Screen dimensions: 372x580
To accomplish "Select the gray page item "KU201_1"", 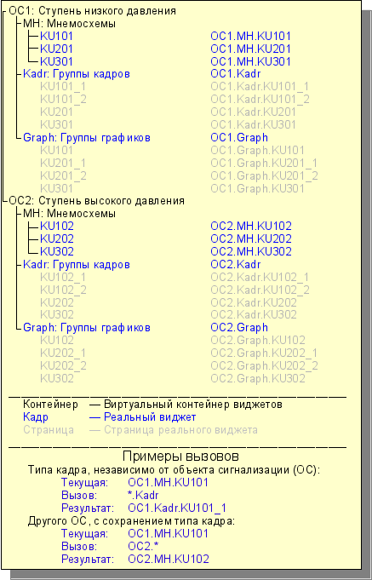I will click(63, 164).
